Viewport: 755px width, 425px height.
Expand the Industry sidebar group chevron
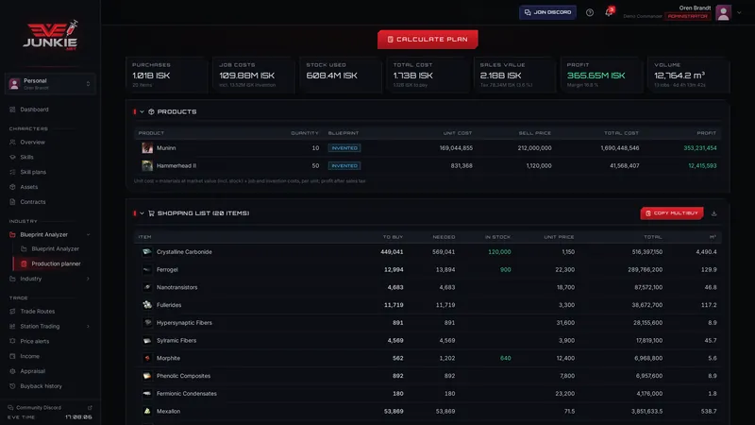[88, 279]
